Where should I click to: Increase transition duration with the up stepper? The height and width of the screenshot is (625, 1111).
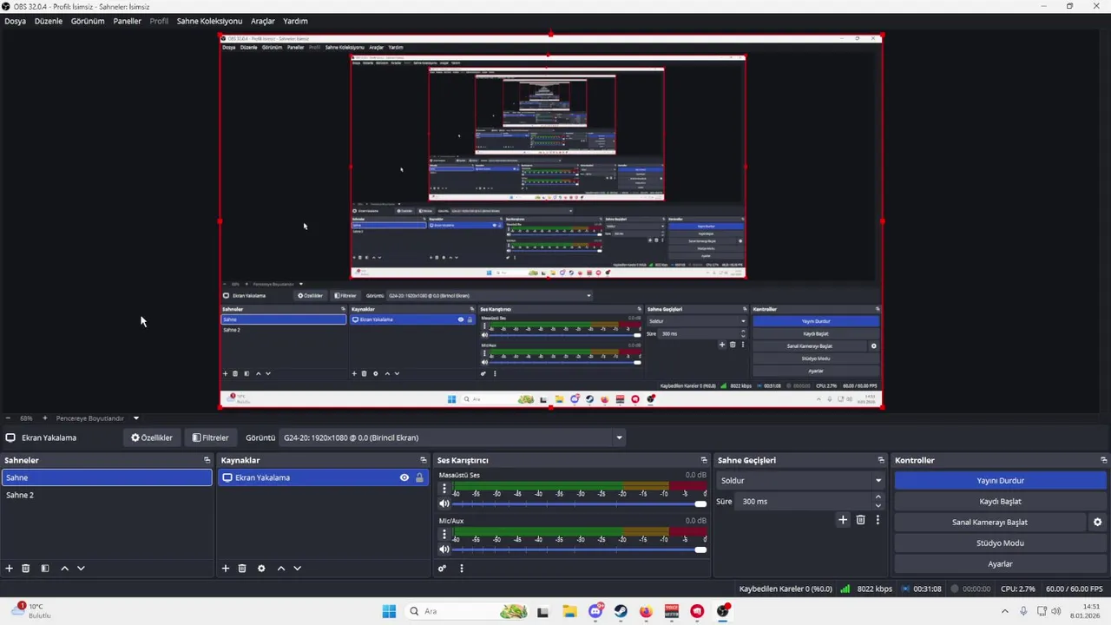tap(878, 497)
